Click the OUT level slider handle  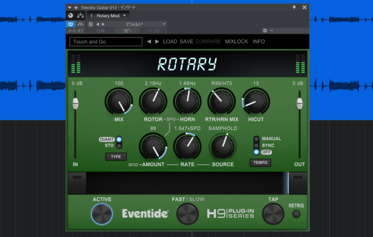point(299,103)
